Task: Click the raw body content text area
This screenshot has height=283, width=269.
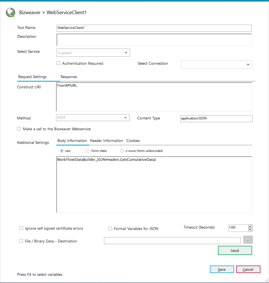Action: coord(154,185)
